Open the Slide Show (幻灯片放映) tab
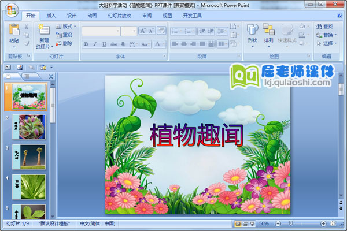347x231 pixels. (x=120, y=16)
